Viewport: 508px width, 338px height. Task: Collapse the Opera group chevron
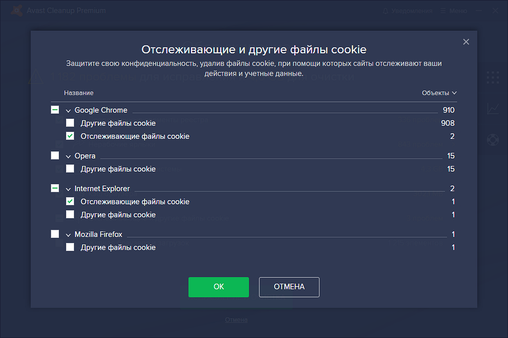[68, 156]
